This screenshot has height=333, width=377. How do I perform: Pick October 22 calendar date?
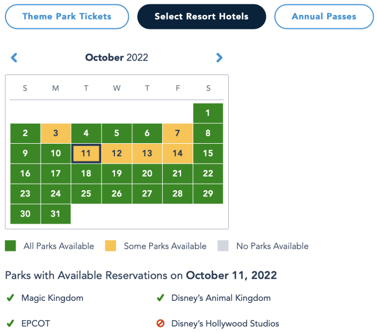point(208,174)
